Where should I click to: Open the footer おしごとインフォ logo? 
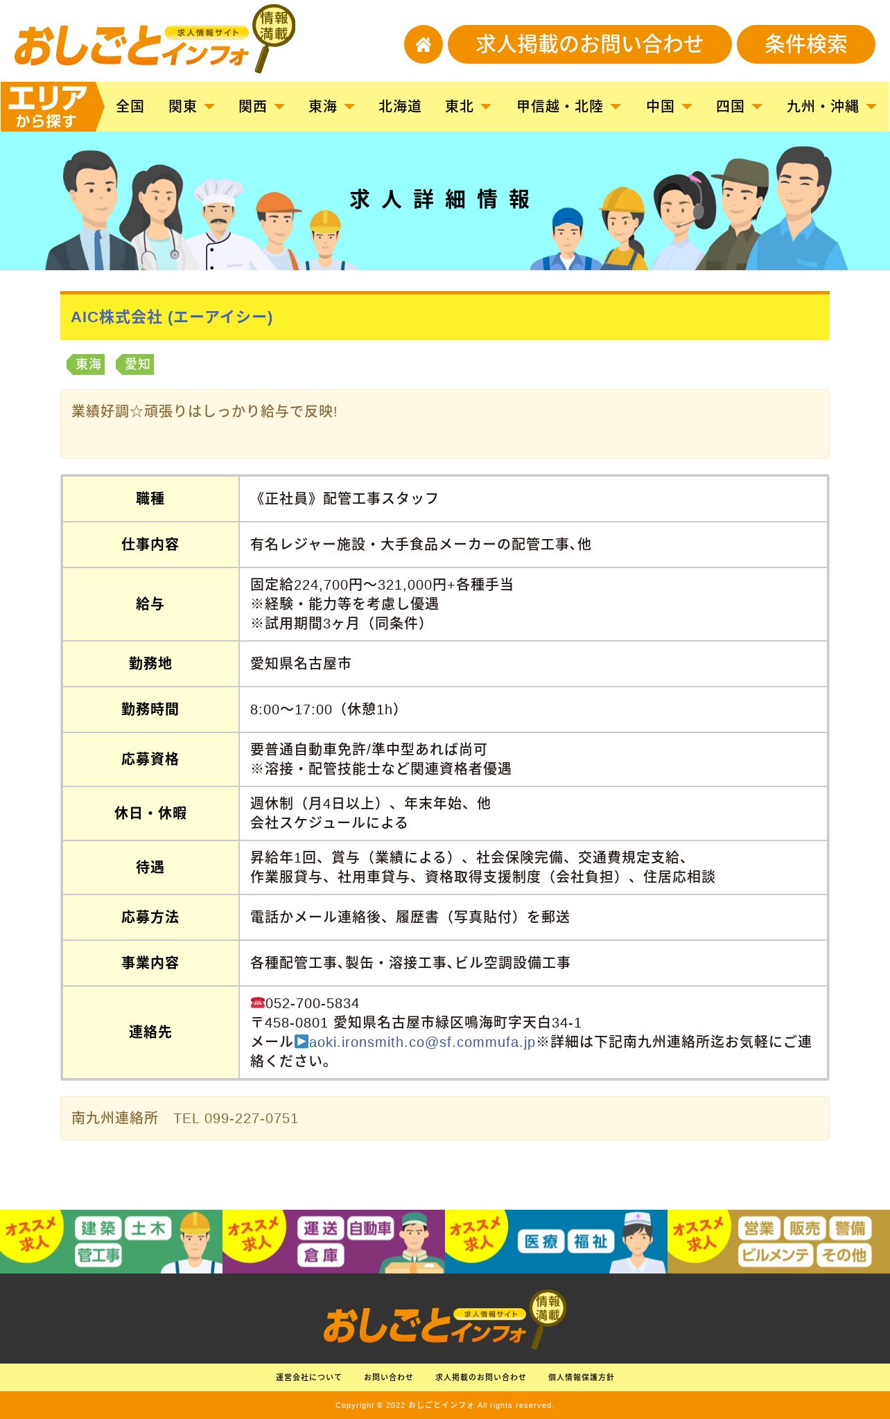pos(445,1319)
